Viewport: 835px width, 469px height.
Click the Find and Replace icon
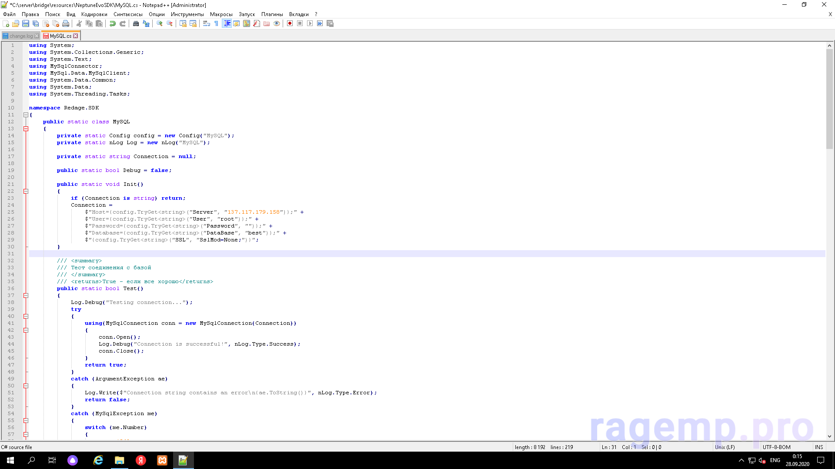point(146,23)
